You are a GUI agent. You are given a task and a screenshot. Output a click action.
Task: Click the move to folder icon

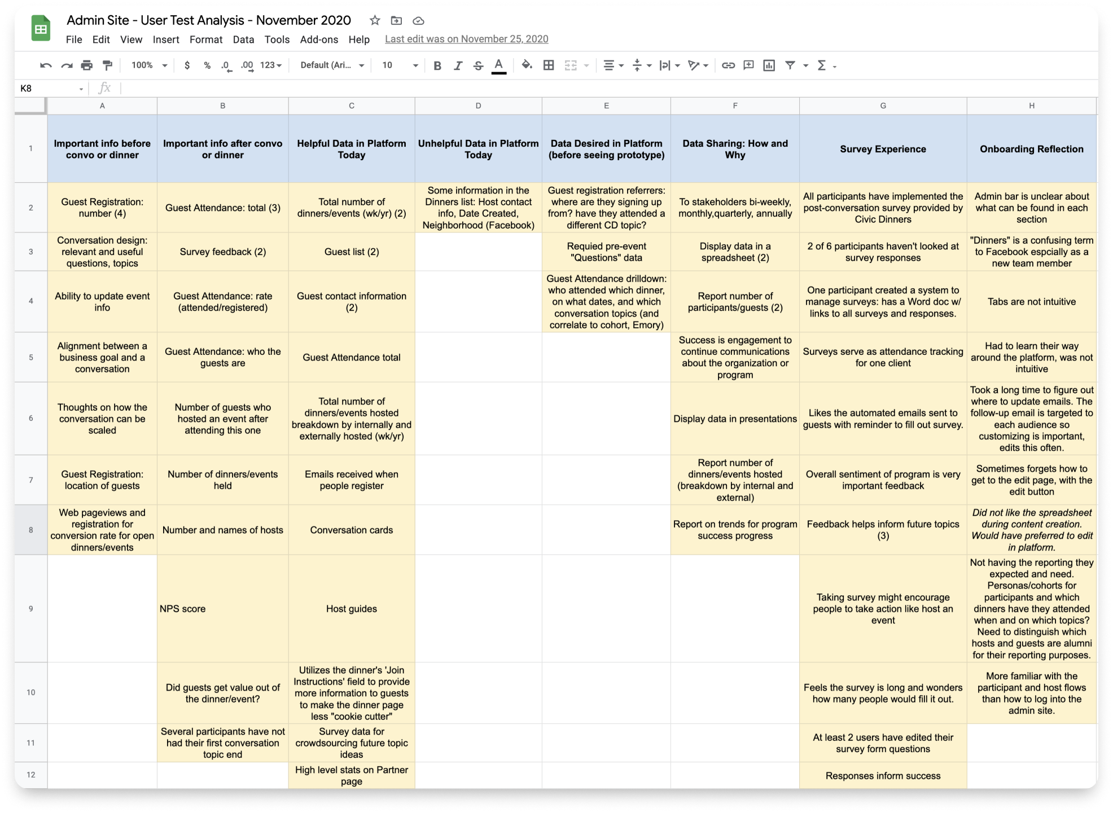coord(396,21)
